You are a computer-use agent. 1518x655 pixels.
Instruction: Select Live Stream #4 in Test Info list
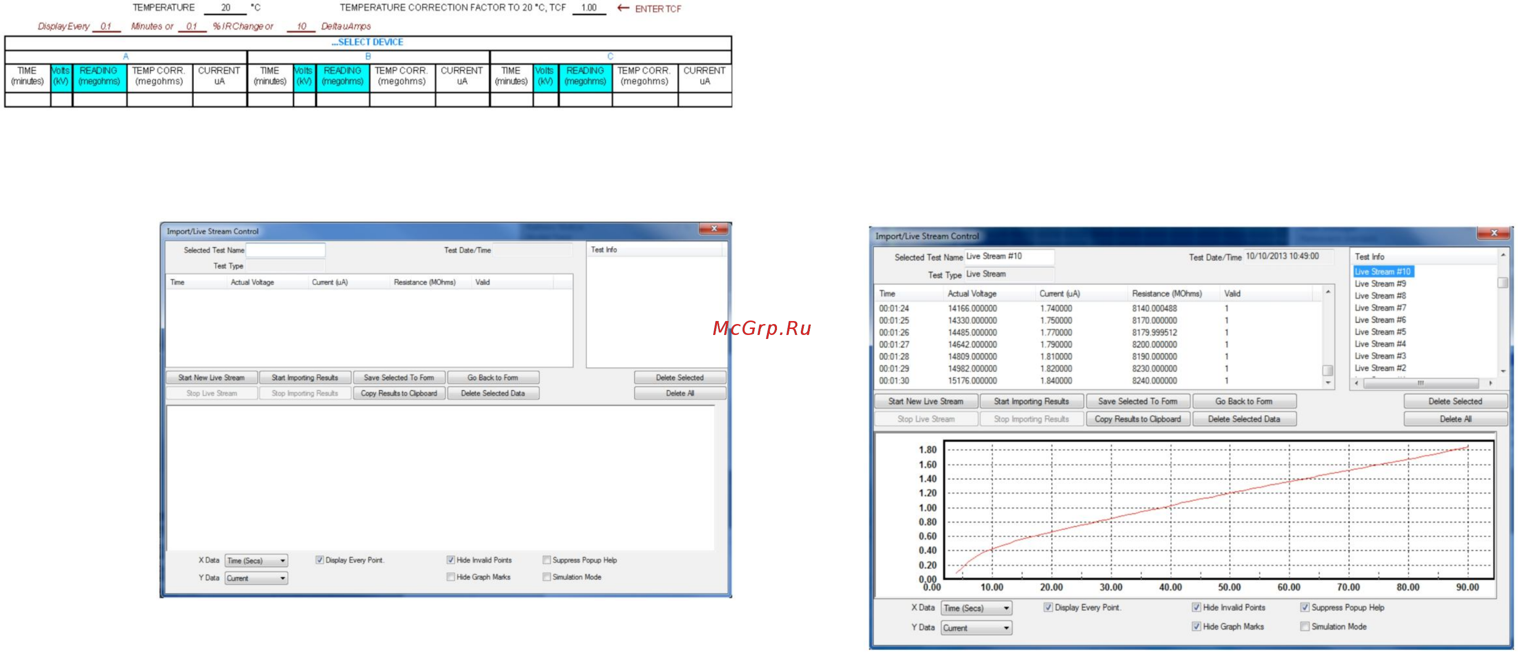point(1380,344)
